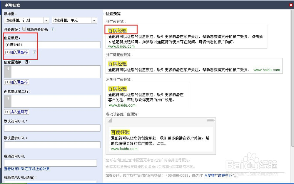This screenshot has width=294, height=184.
Task: Click www.baidu.com in mobile preview
Action: click(124, 149)
